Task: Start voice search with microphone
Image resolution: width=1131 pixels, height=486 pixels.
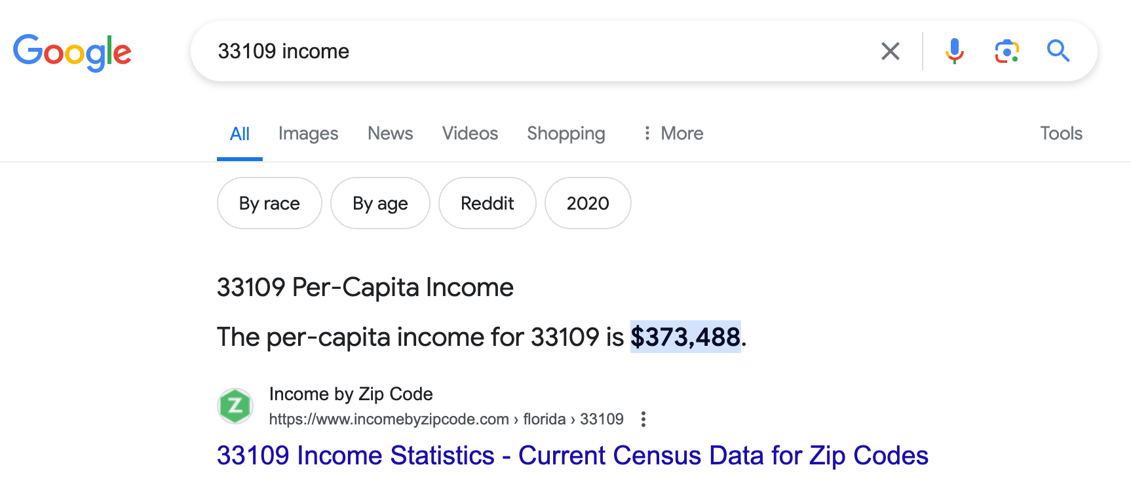Action: (954, 51)
